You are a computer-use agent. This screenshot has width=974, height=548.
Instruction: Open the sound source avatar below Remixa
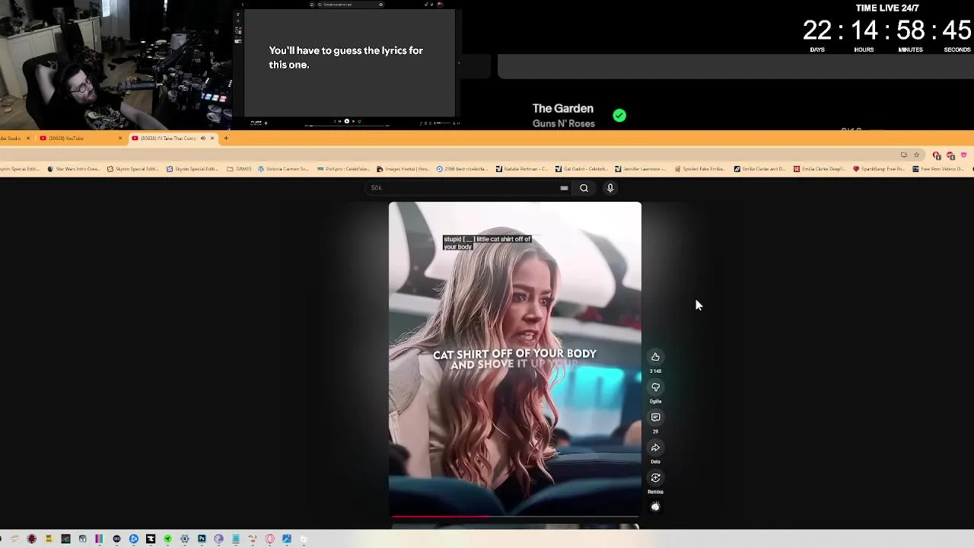pyautogui.click(x=655, y=507)
